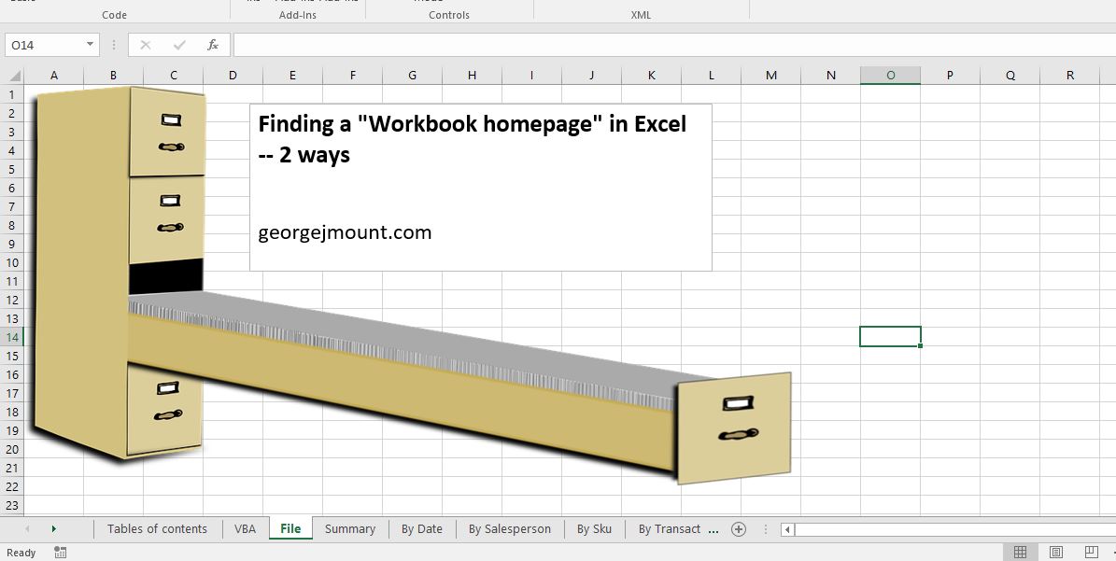Select column N header

click(830, 76)
